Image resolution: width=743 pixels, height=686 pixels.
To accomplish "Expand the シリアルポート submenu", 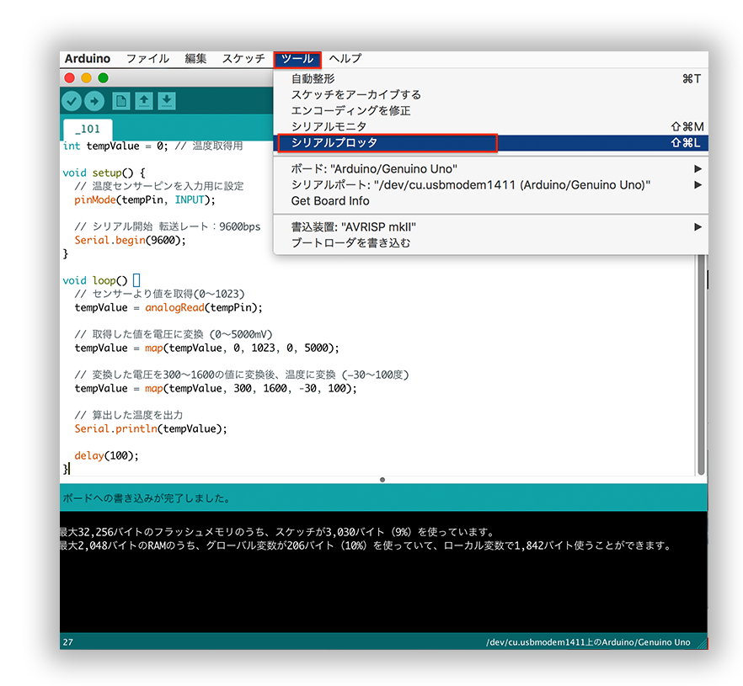I will (x=470, y=184).
